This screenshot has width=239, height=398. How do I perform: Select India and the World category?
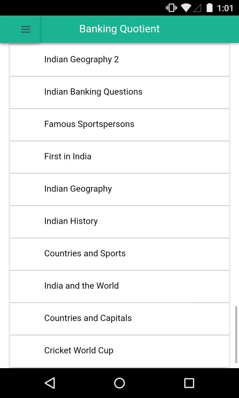point(119,286)
